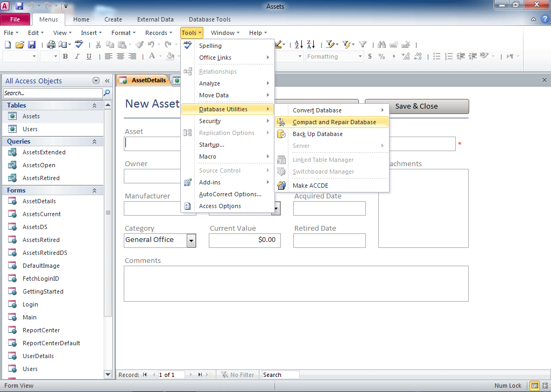The height and width of the screenshot is (392, 551).
Task: Minimize the ribbon using the caret arrow
Action: [x=533, y=19]
